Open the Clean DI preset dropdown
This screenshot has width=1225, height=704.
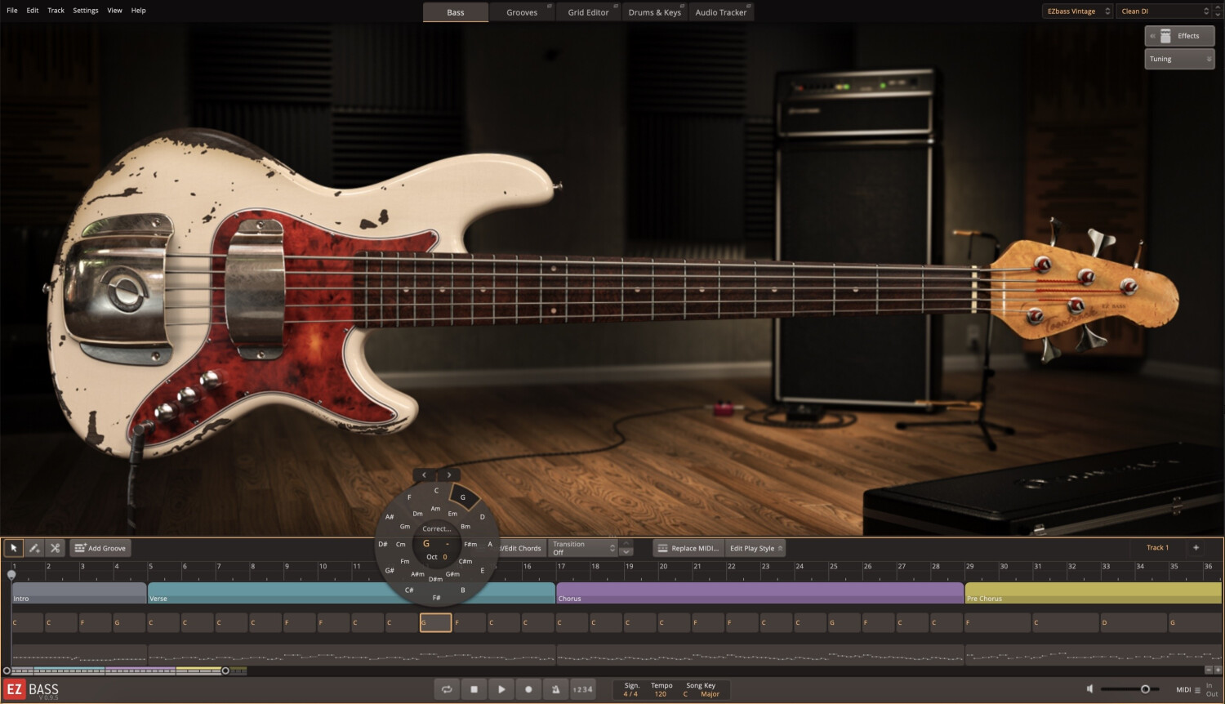click(x=1164, y=11)
